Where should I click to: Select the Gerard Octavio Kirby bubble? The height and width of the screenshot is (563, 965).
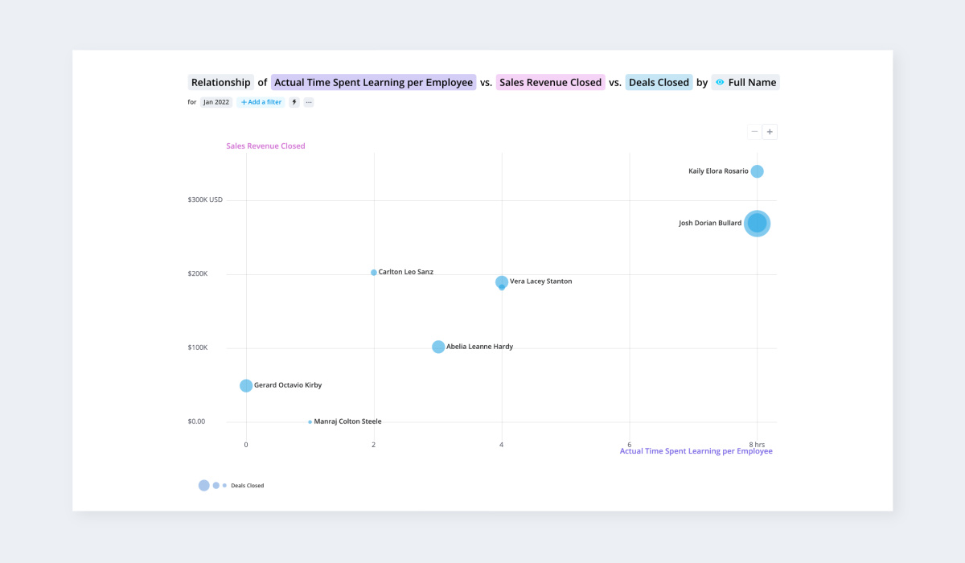[x=246, y=385]
